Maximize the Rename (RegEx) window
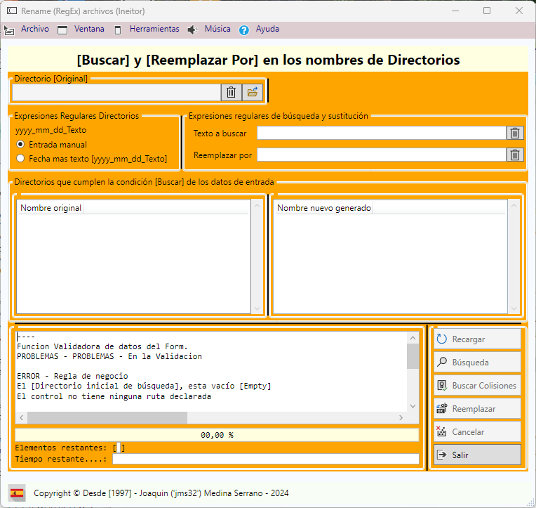The width and height of the screenshot is (536, 508). 487,11
